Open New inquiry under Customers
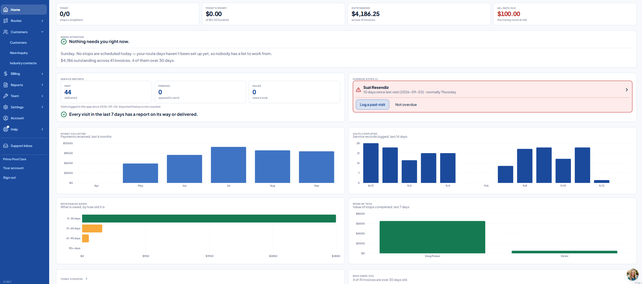 click(x=19, y=53)
